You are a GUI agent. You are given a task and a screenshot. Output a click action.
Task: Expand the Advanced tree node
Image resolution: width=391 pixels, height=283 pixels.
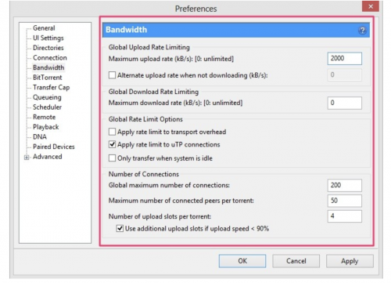click(27, 158)
